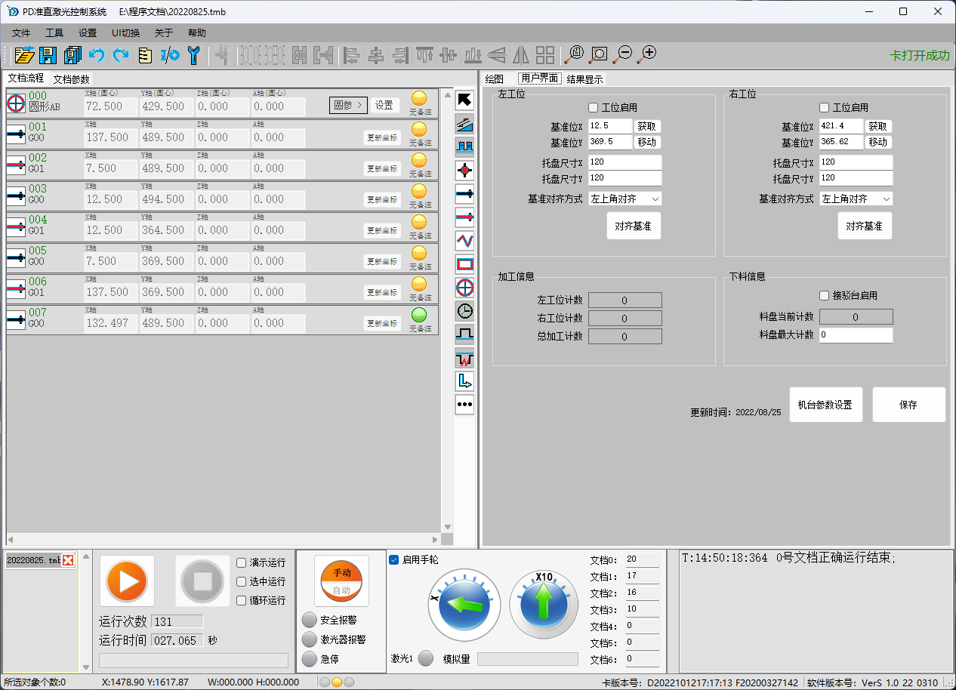Click the undo arrow icon
956x690 pixels.
coord(97,55)
